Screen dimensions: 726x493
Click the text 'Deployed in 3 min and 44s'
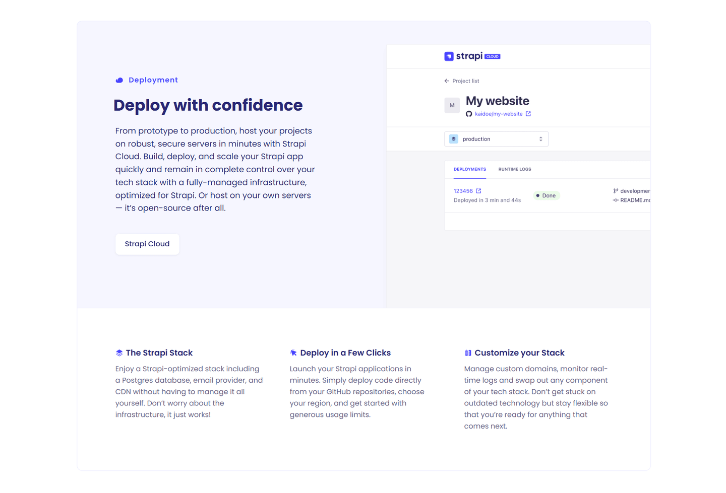(487, 200)
